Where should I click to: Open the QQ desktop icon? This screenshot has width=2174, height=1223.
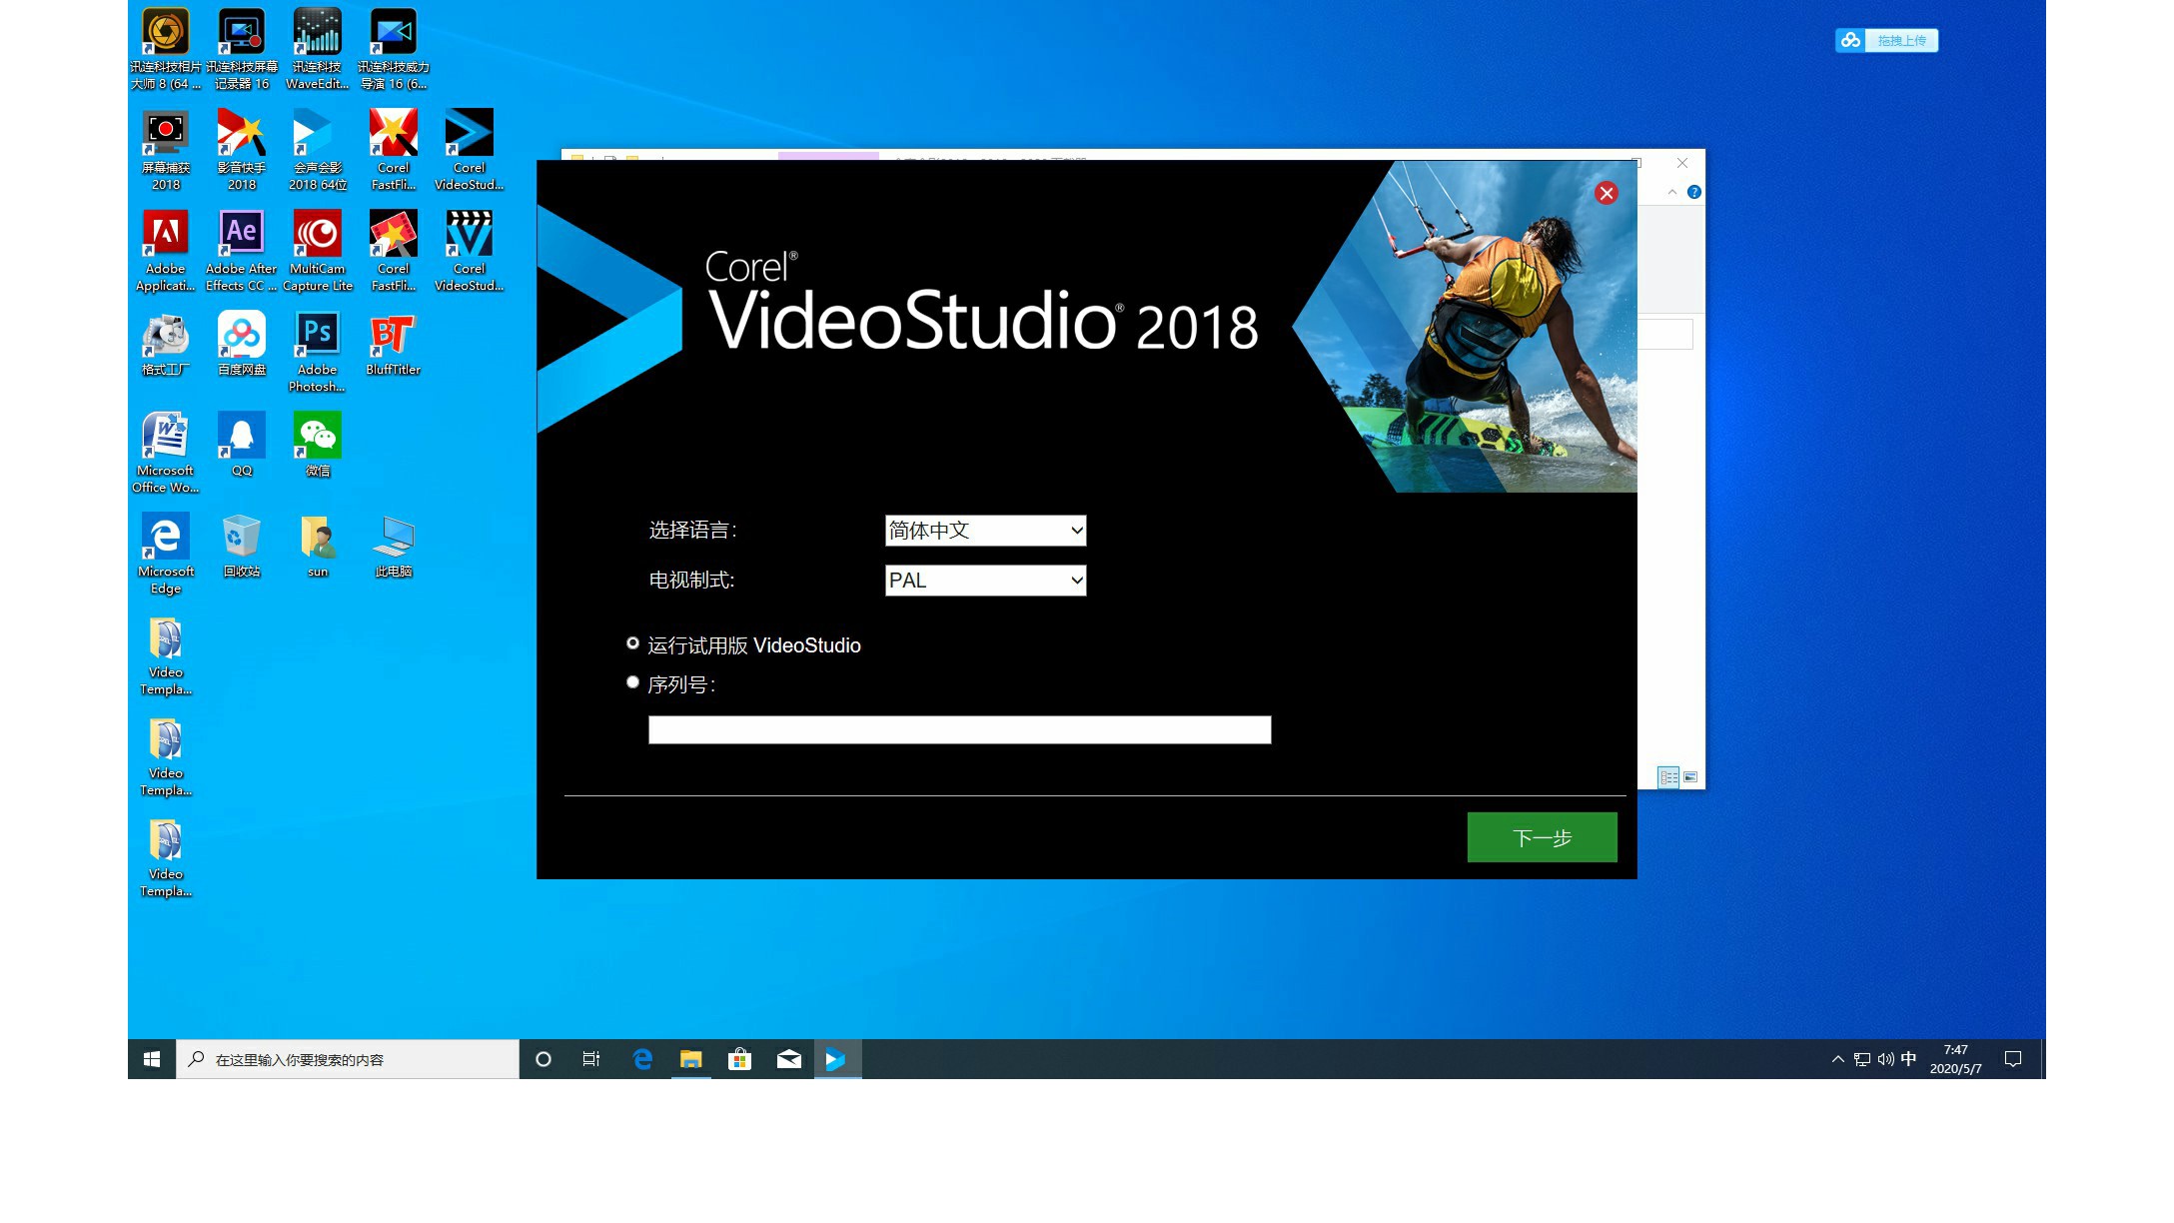[242, 445]
